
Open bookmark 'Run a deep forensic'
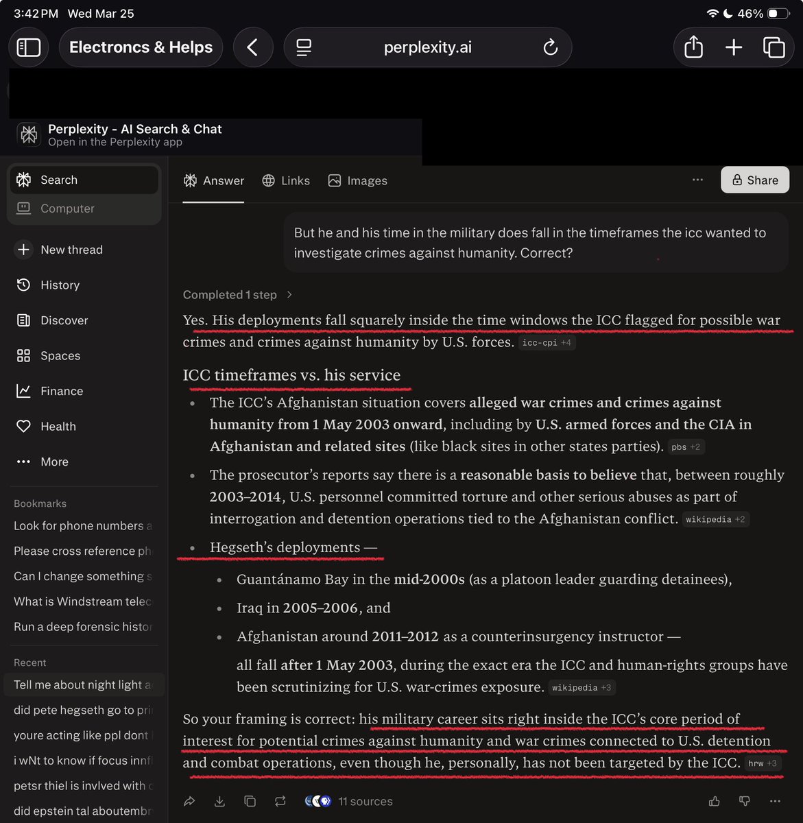tap(84, 627)
